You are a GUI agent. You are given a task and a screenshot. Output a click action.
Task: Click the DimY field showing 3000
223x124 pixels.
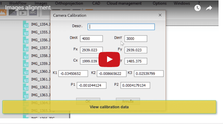[136, 39]
